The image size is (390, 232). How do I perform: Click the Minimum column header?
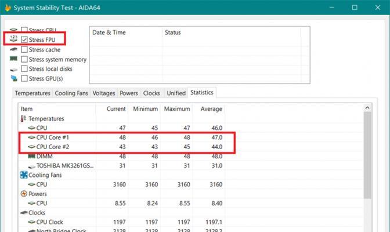pos(144,109)
